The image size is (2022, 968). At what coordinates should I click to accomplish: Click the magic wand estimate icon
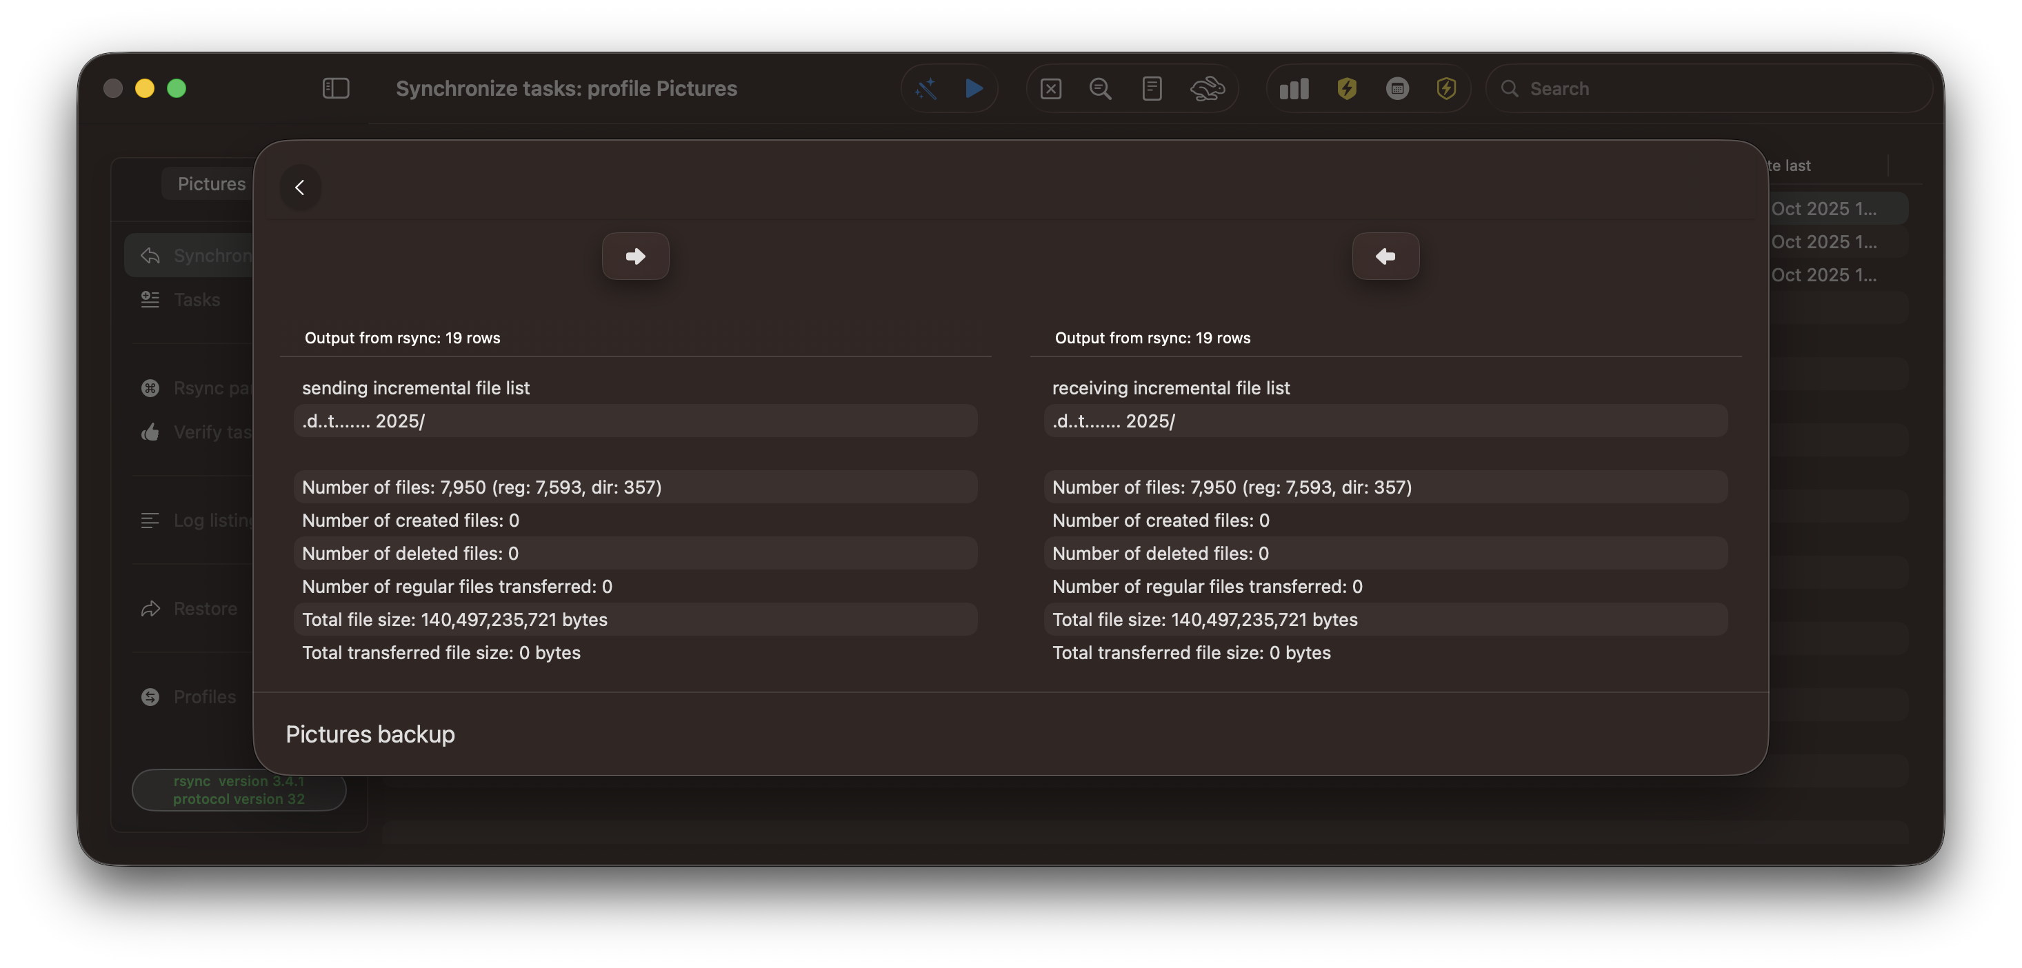tap(926, 89)
